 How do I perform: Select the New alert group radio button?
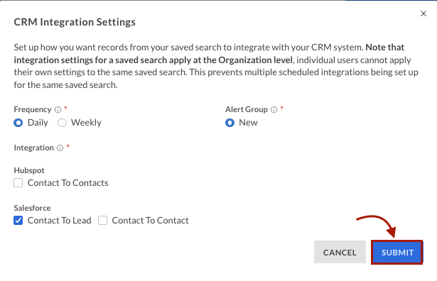pyautogui.click(x=230, y=123)
